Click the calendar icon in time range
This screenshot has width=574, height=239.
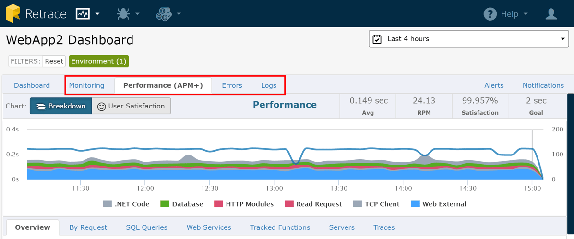tap(377, 39)
